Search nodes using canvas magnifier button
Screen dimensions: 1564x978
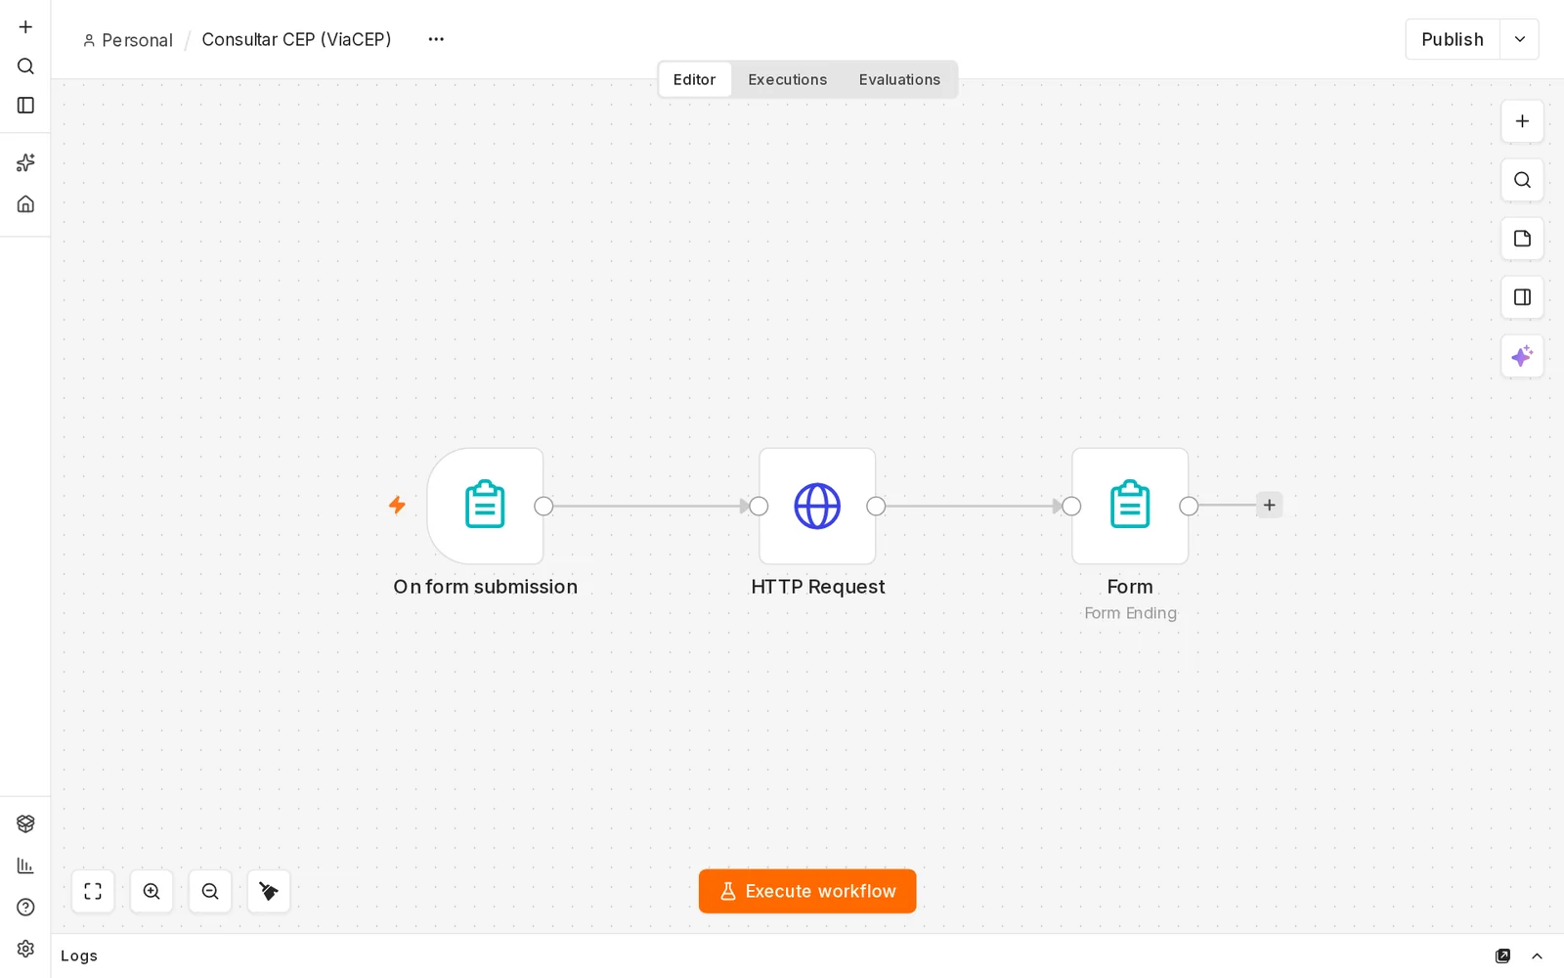click(x=1522, y=180)
